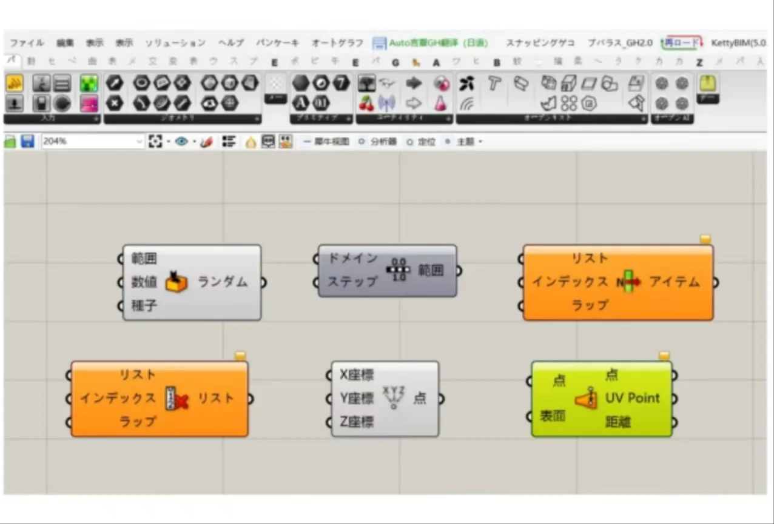Select the black pinwheel icon
The image size is (774, 524).
466,84
